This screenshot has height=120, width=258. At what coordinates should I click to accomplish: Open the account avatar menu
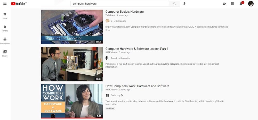coord(251,4)
